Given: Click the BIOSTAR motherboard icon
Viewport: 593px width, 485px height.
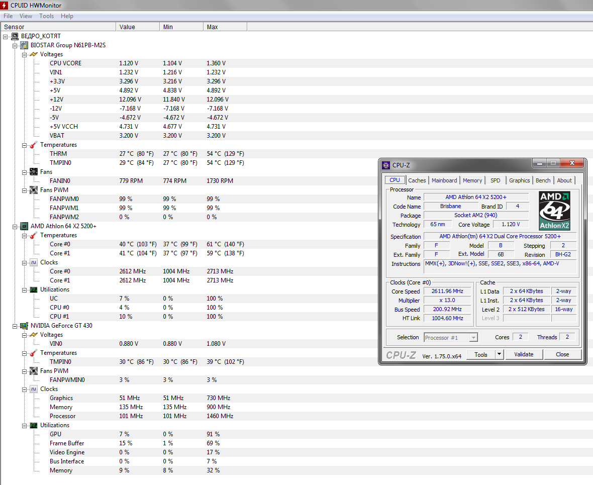Looking at the screenshot, I should point(24,45).
